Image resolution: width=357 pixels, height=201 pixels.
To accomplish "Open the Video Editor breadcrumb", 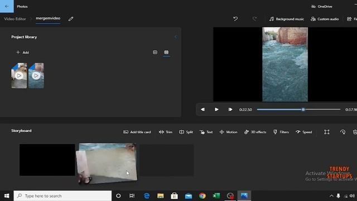I will [x=15, y=19].
